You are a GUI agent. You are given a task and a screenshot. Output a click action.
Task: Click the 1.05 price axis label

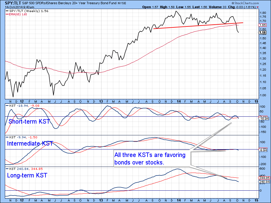[x=263, y=88]
